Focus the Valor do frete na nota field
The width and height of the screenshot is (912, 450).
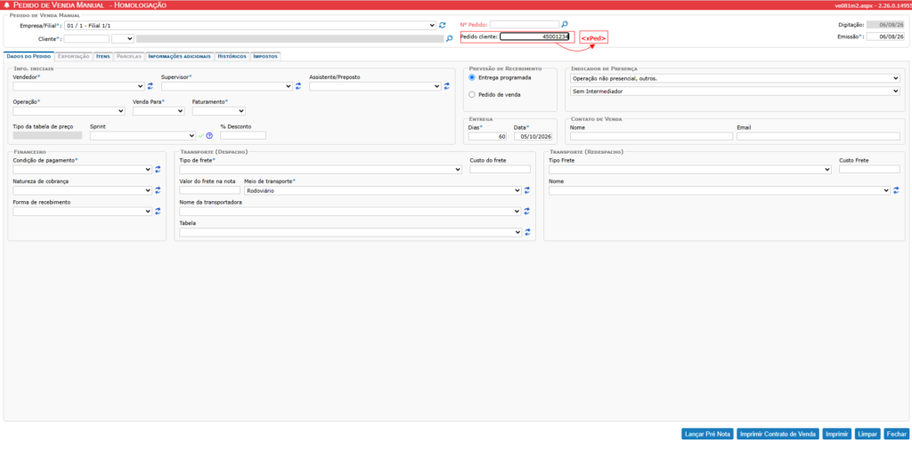(209, 190)
